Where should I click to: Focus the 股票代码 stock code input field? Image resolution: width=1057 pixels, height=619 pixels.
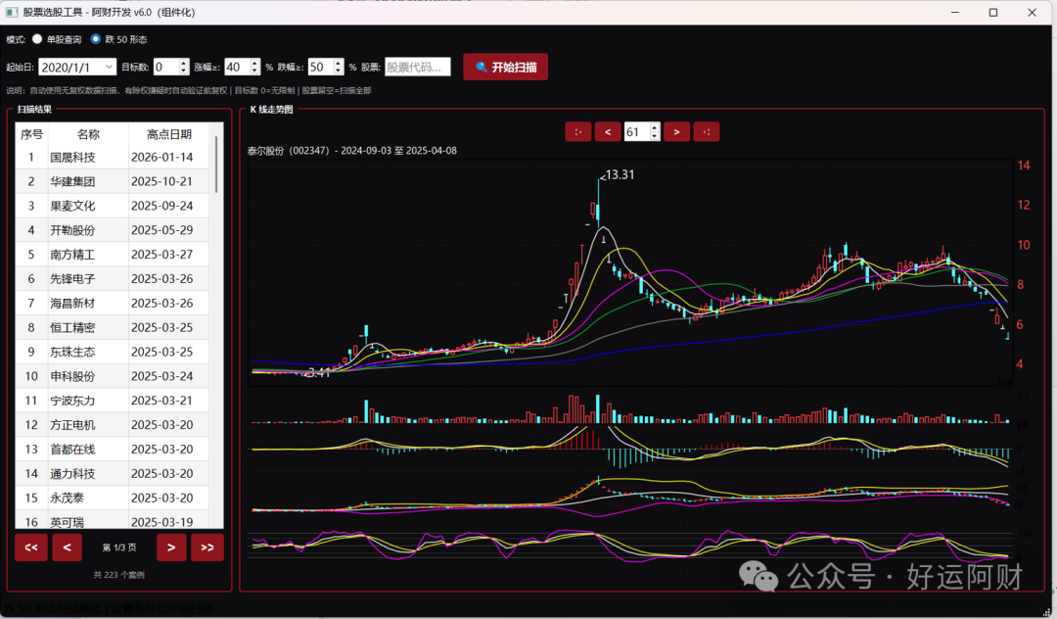tap(417, 67)
